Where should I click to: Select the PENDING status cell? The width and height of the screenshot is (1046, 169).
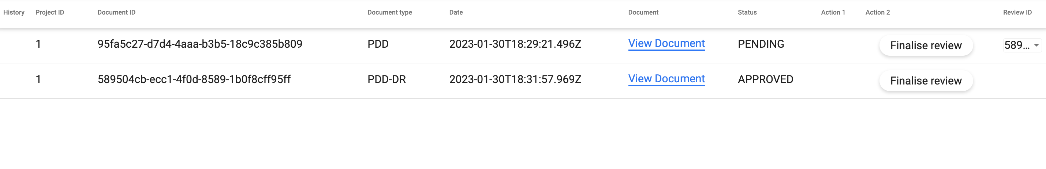[x=761, y=44]
